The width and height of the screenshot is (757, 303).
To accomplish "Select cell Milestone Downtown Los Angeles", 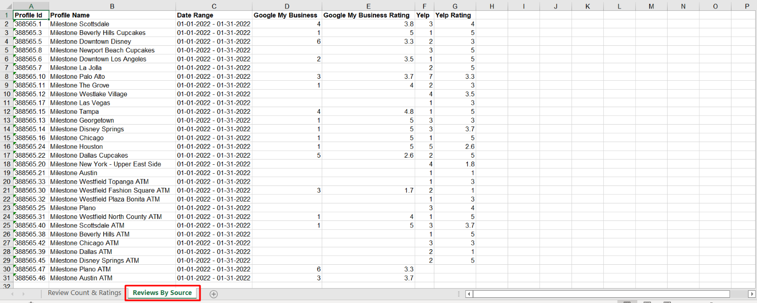I will coord(112,59).
